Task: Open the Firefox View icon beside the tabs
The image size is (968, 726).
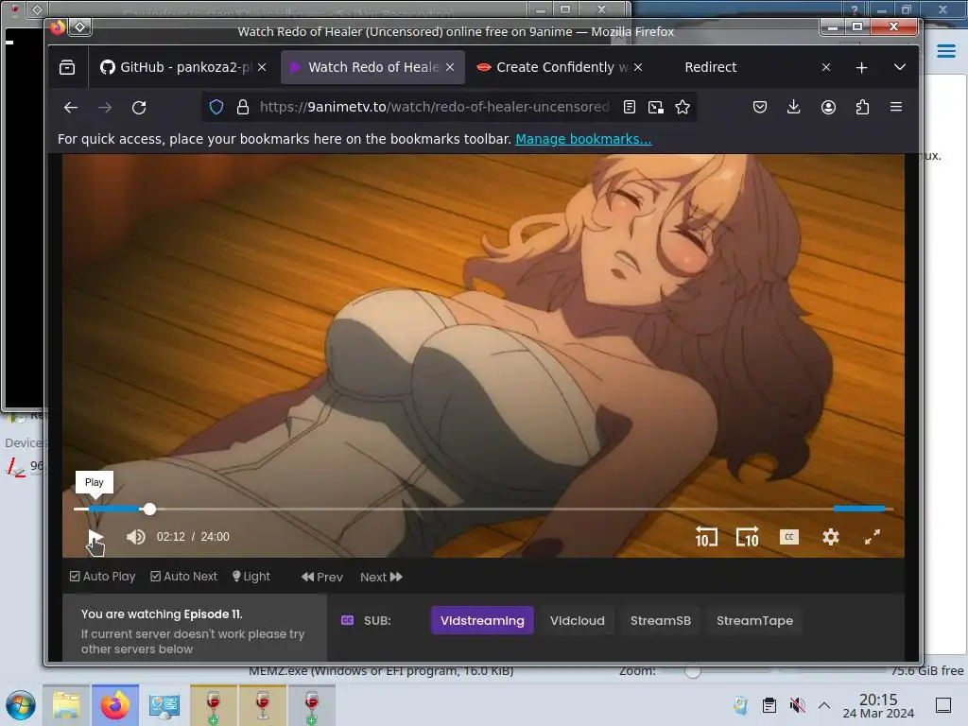Action: [x=67, y=67]
